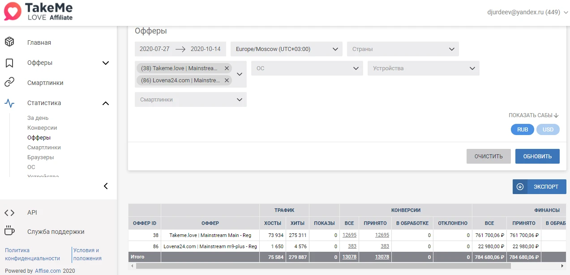The height and width of the screenshot is (275, 570).
Task: Open the ОС statistics submenu item
Action: click(x=31, y=167)
